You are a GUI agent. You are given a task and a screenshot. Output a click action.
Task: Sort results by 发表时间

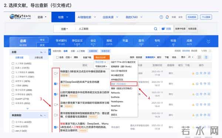(x=150, y=57)
